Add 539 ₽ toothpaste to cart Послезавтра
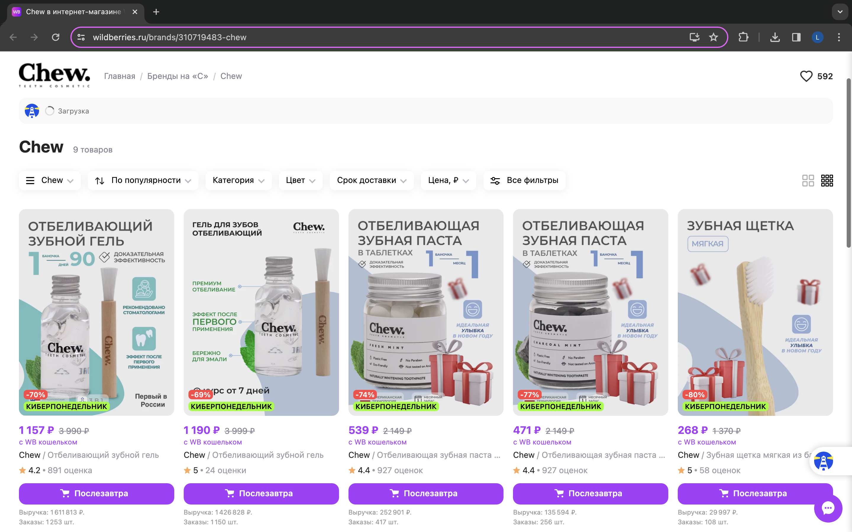 426,494
